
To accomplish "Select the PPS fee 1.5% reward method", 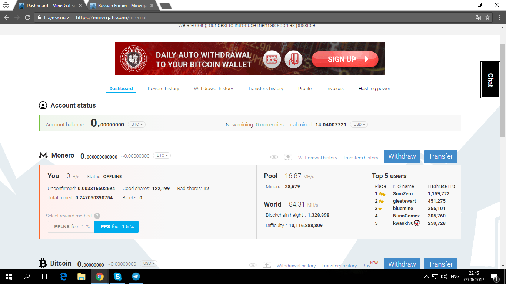I will click(116, 227).
